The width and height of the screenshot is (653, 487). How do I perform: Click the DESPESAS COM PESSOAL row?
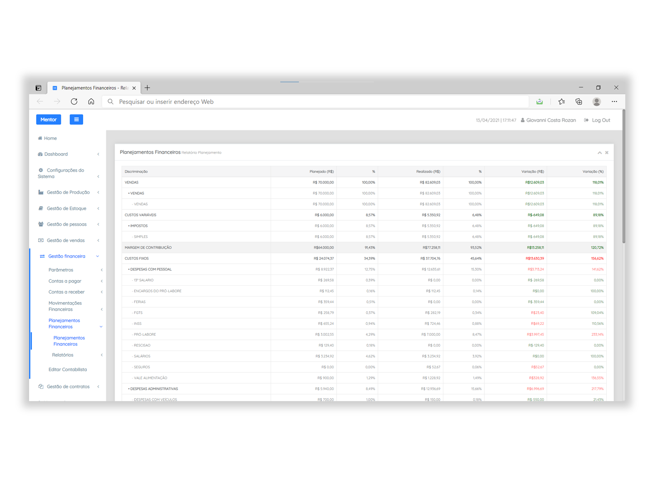[x=364, y=269]
